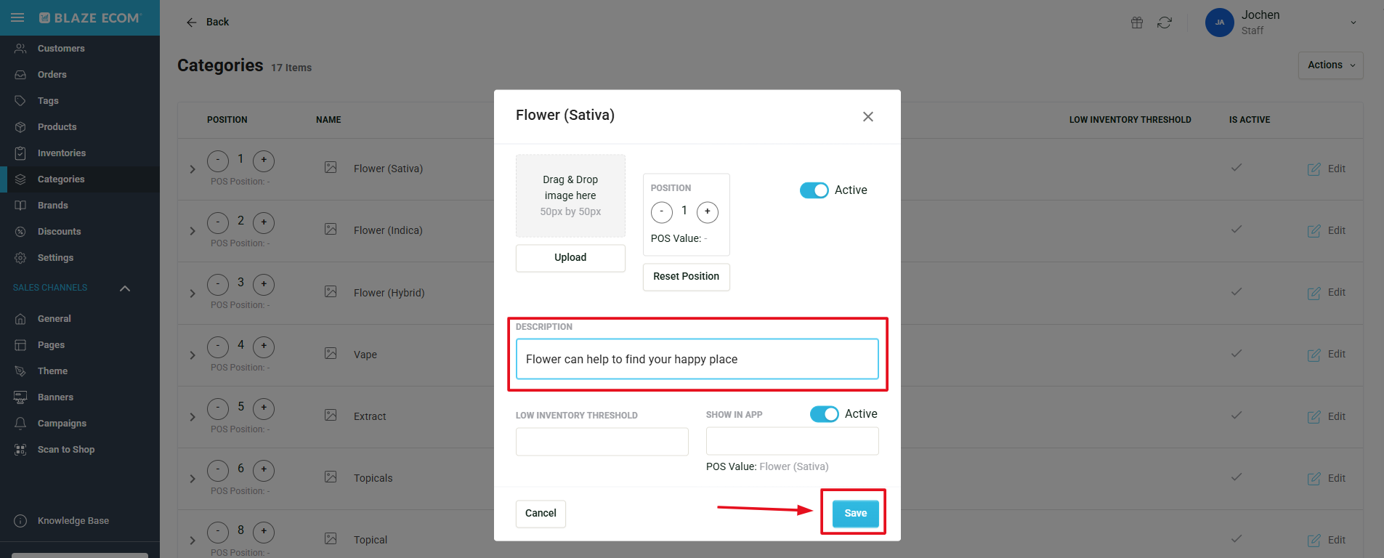The height and width of the screenshot is (558, 1384).
Task: Click the Settings gear icon
Action: tap(20, 258)
